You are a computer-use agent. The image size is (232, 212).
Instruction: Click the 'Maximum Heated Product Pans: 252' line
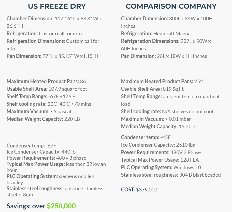(x=162, y=81)
